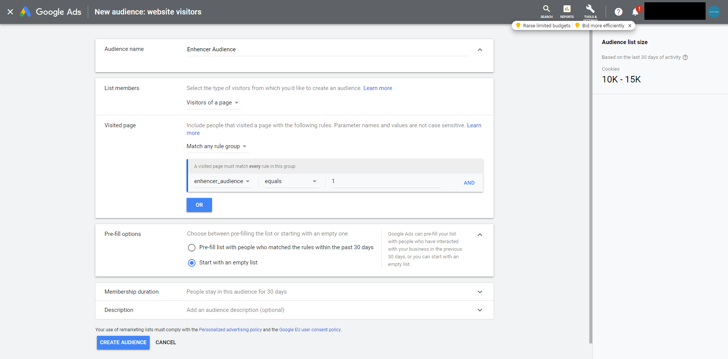Click the rule value field containing 1
This screenshot has width=728, height=359.
click(x=386, y=181)
